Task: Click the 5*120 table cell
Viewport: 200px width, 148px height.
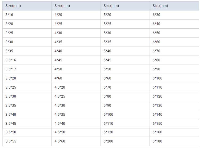Action: click(x=108, y=132)
